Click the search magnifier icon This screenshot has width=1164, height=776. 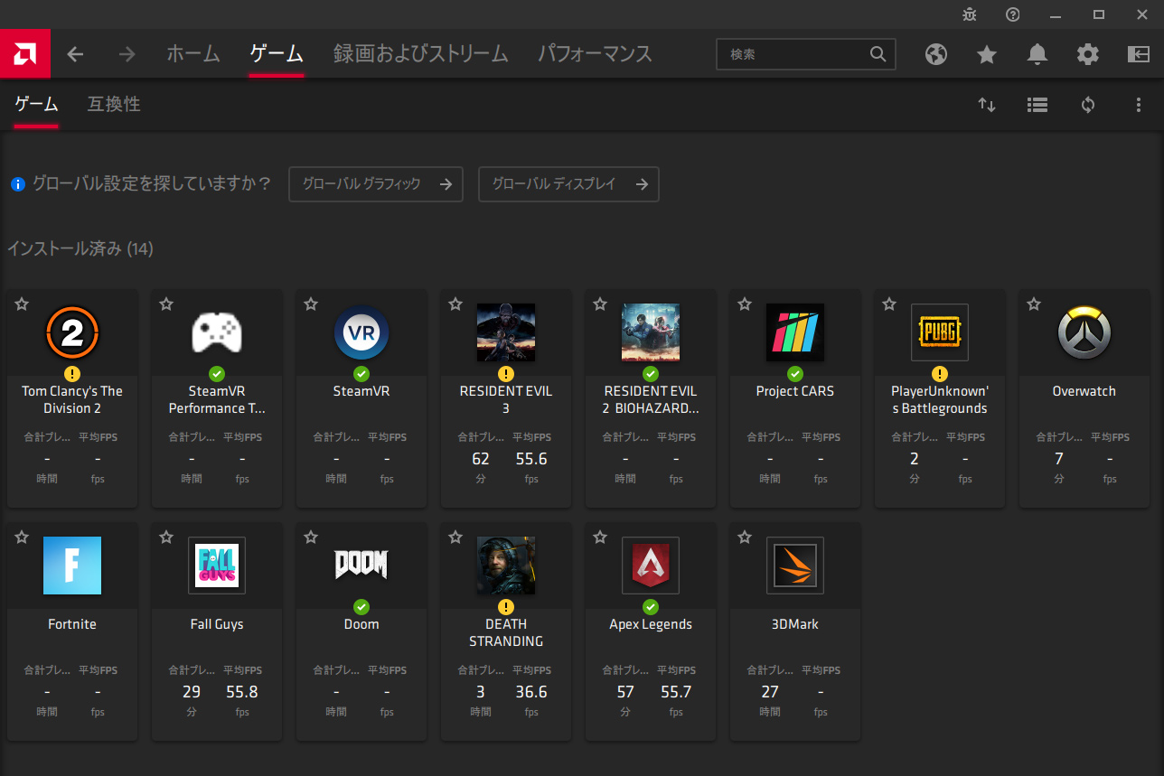878,54
